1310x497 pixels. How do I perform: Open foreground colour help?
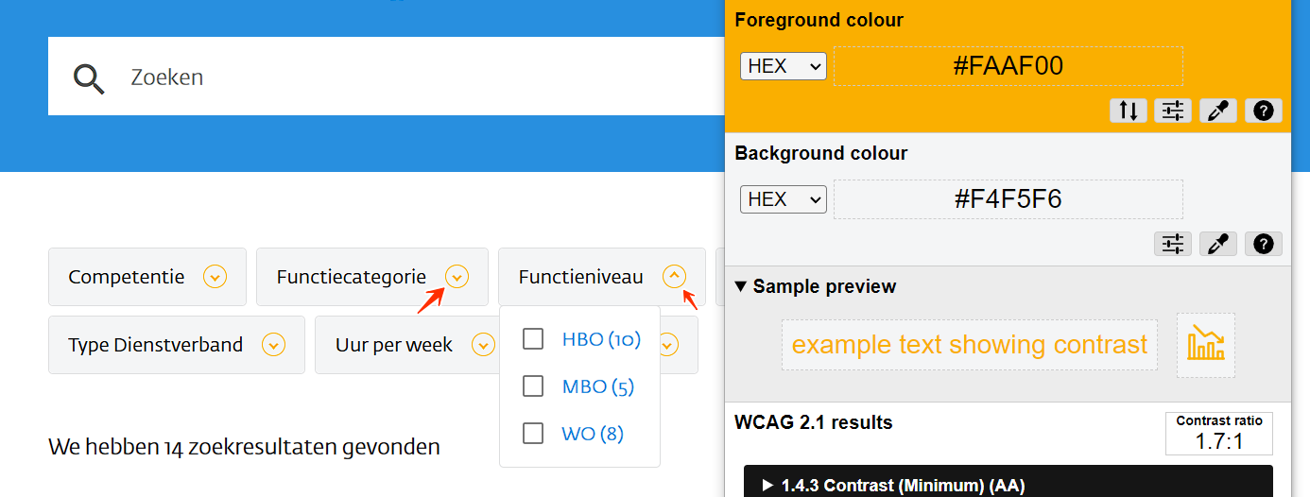click(x=1264, y=111)
